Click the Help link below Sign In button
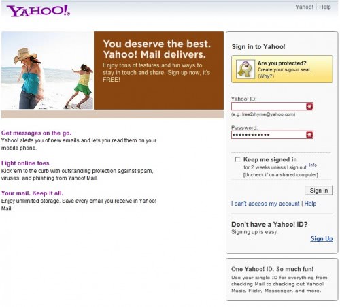The height and width of the screenshot is (307, 340). pyautogui.click(x=310, y=204)
